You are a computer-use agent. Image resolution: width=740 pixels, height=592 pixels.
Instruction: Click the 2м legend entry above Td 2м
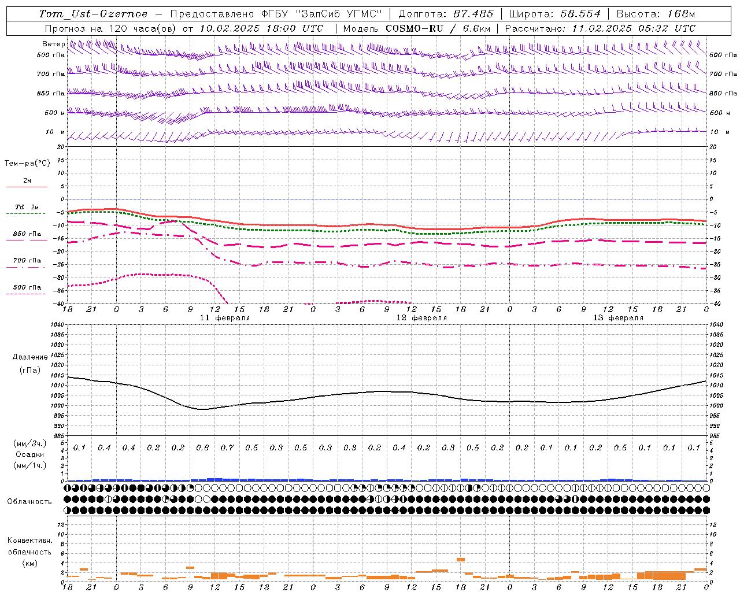(27, 181)
